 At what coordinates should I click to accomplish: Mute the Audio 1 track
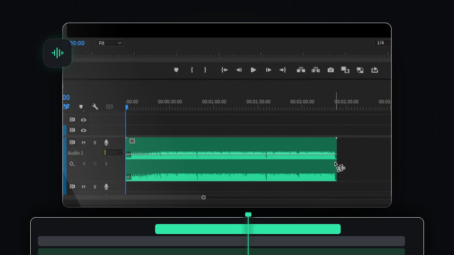tap(83, 143)
